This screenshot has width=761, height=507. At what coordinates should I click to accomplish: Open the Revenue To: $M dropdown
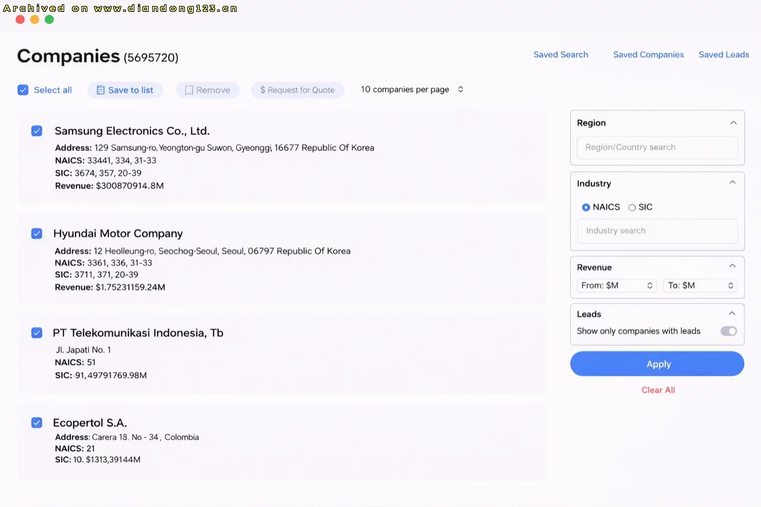point(700,286)
